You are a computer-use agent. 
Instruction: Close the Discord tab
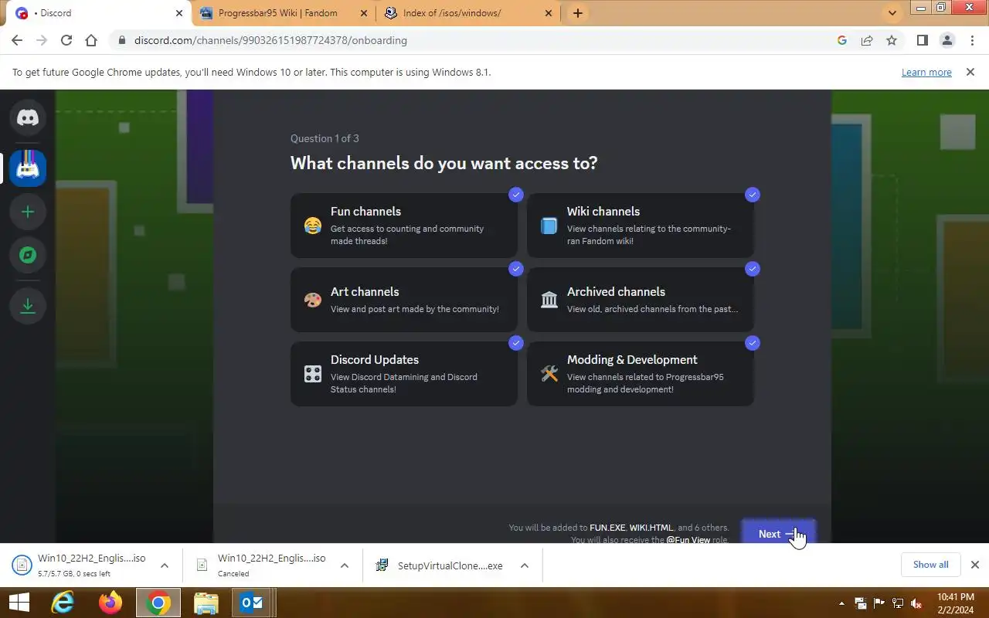coord(179,13)
